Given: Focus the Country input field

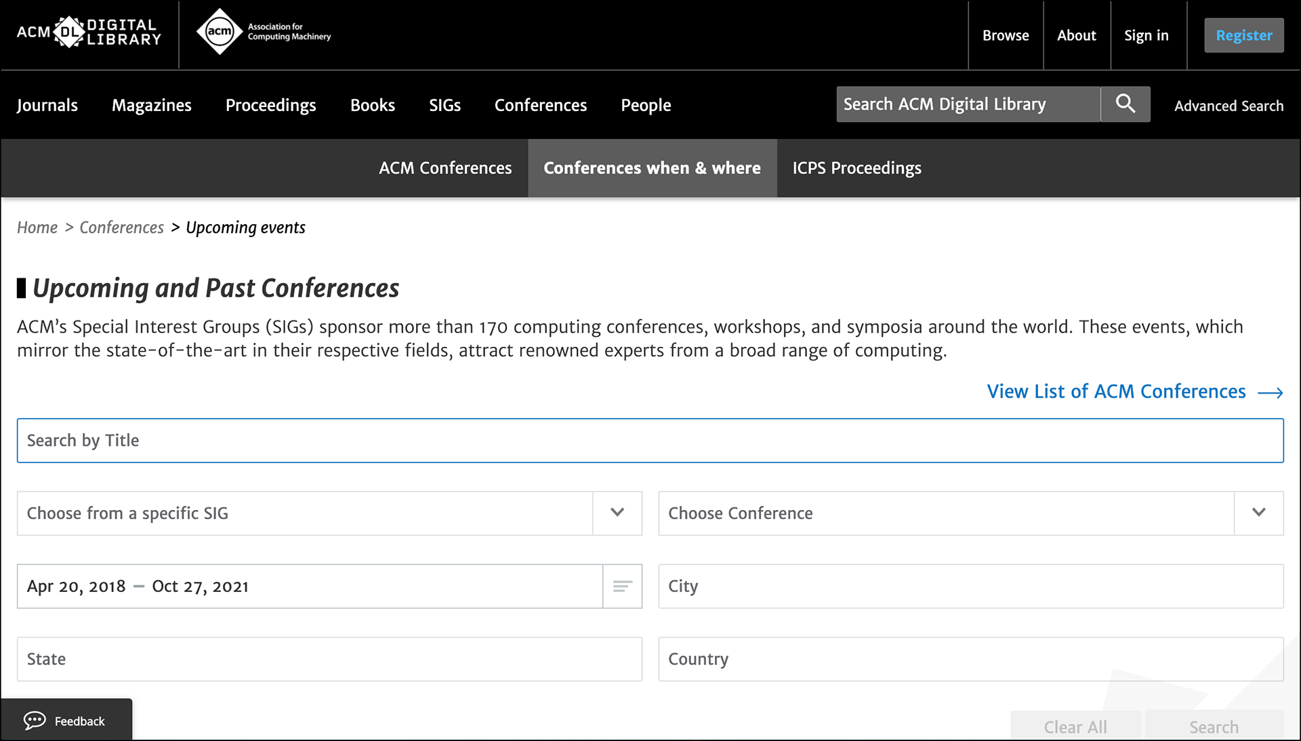Looking at the screenshot, I should (x=971, y=659).
